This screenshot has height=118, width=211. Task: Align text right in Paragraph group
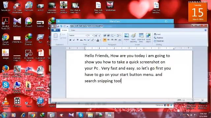112,40
